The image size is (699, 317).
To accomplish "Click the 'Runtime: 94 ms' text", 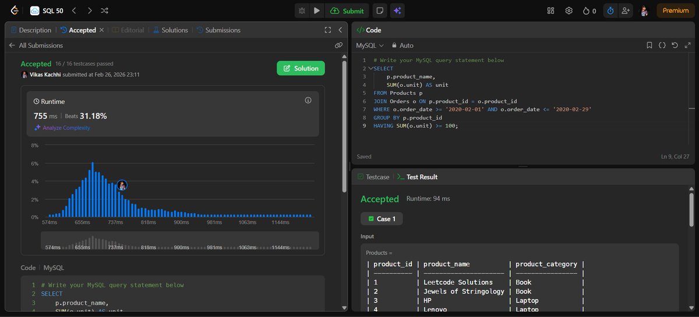I will 428,199.
